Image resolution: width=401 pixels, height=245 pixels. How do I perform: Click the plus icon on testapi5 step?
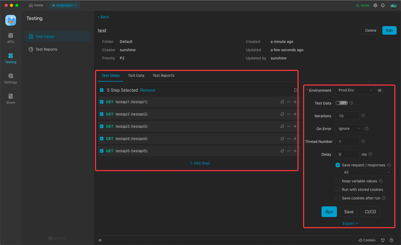pyautogui.click(x=295, y=151)
